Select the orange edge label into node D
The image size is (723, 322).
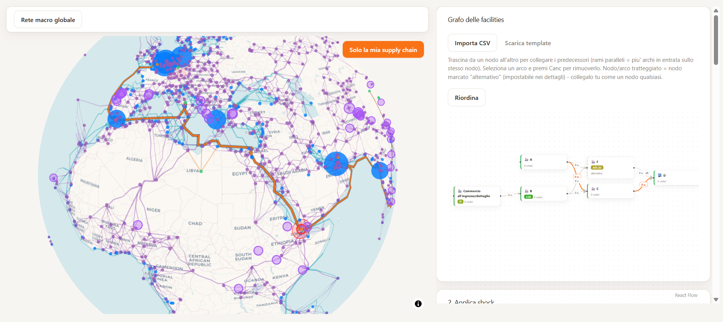(643, 185)
